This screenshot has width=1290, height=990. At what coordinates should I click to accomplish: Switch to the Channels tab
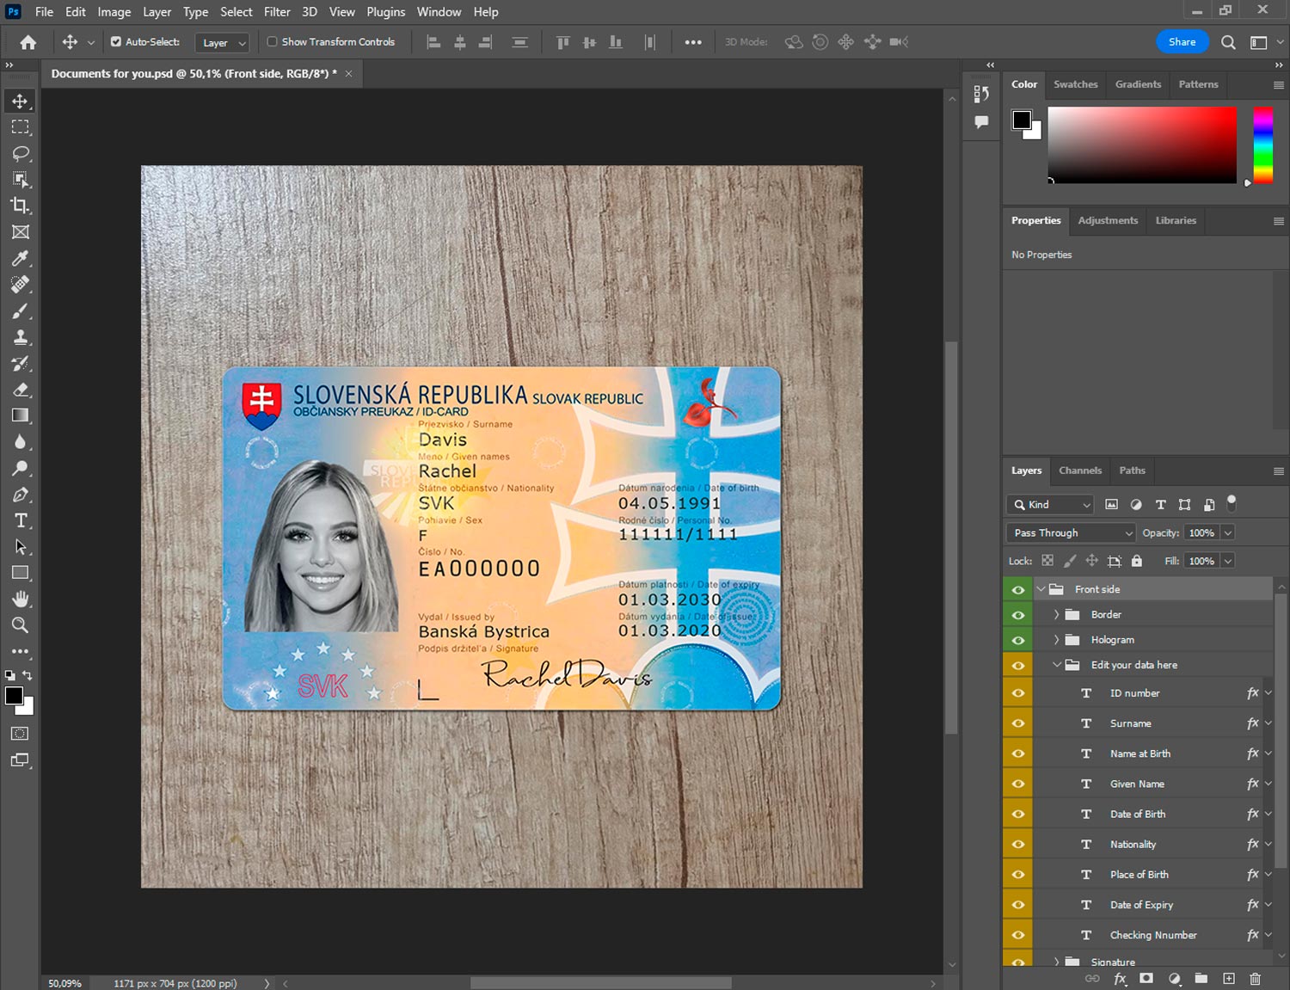coord(1079,470)
